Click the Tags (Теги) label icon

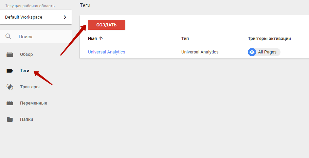(10, 71)
